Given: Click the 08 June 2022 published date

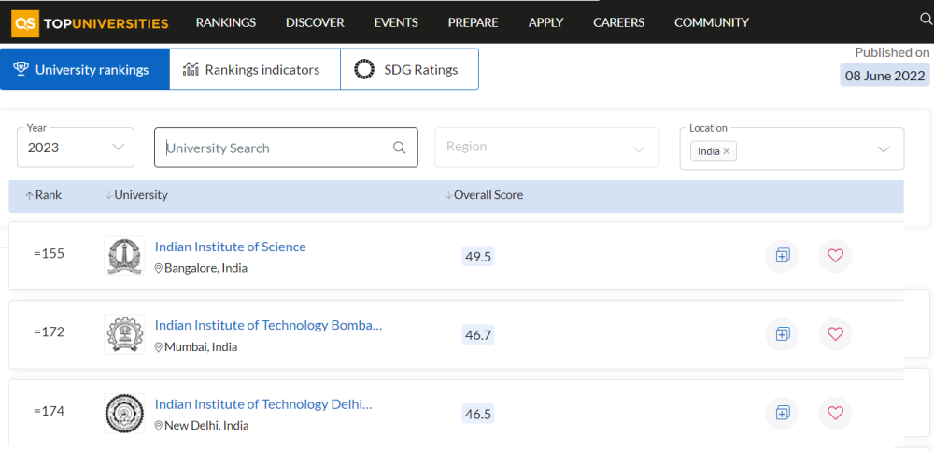Looking at the screenshot, I should click(885, 76).
